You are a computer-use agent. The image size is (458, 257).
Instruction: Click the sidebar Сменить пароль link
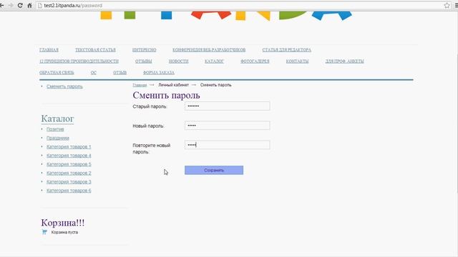(x=64, y=86)
